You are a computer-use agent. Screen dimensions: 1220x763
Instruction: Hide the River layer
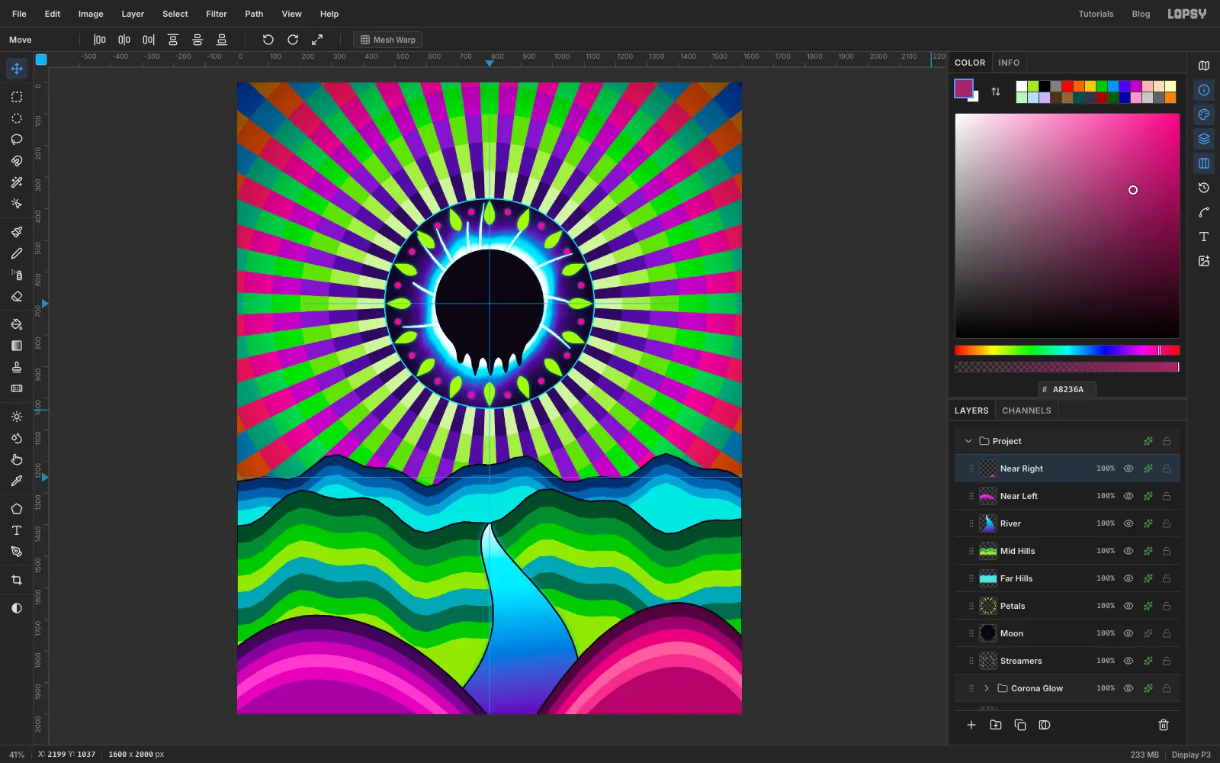pos(1128,523)
